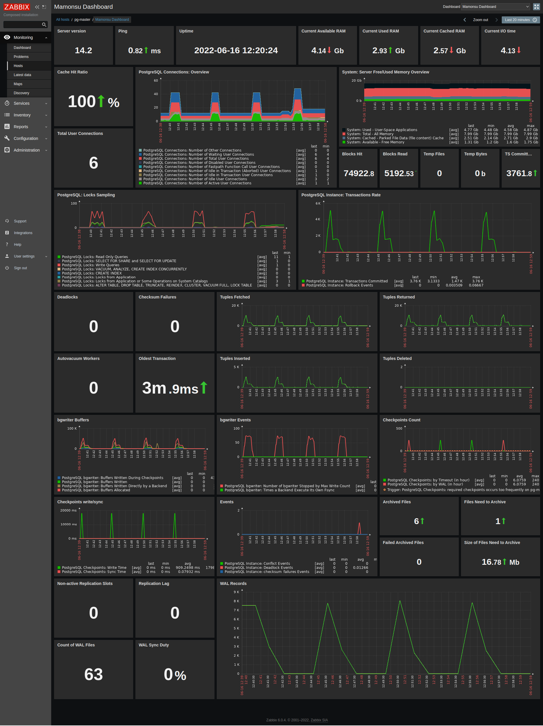
Task: Expand the Services menu
Action: [x=46, y=103]
